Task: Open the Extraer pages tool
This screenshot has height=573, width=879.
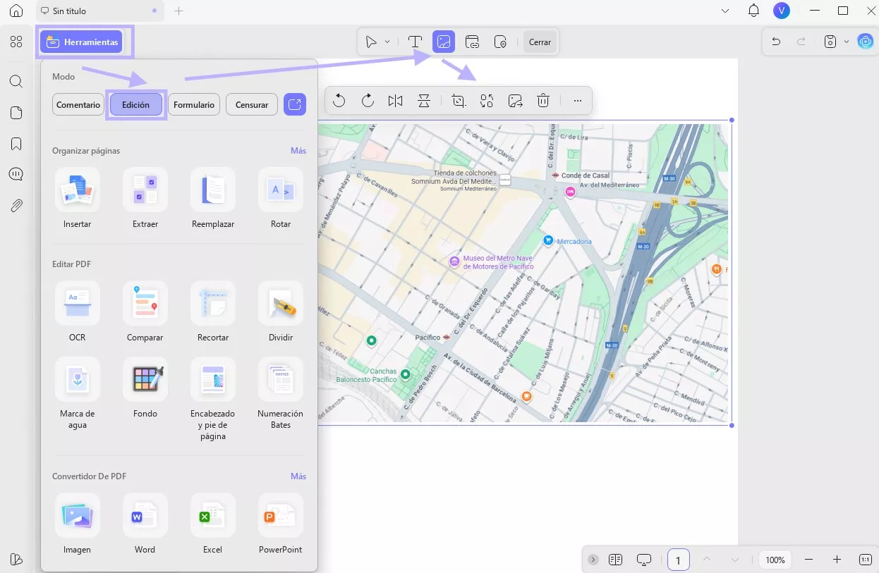Action: [145, 199]
